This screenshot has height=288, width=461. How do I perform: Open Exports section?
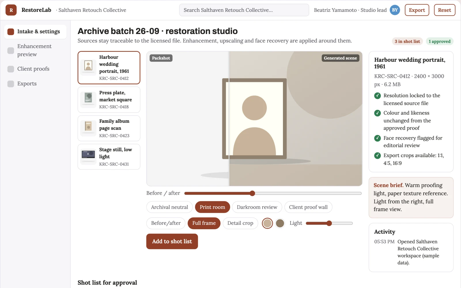click(x=35, y=84)
